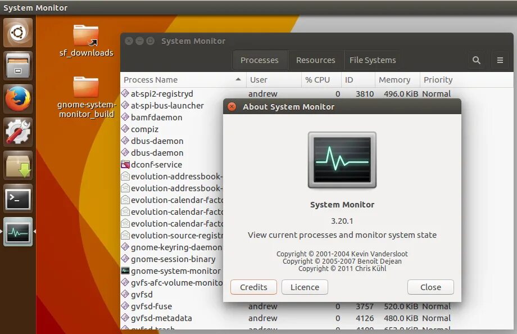Click the System Monitor top panel title
Screen dimensions: 517x334
[x=35, y=8]
